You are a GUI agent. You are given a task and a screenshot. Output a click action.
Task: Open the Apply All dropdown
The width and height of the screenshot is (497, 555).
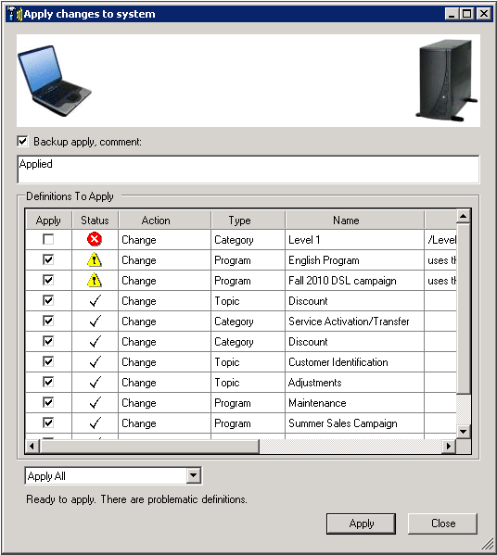(x=194, y=475)
